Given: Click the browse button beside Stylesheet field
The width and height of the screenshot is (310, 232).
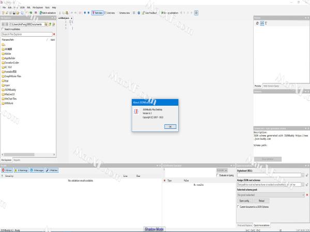Looking at the screenshot, I should [x=303, y=175].
